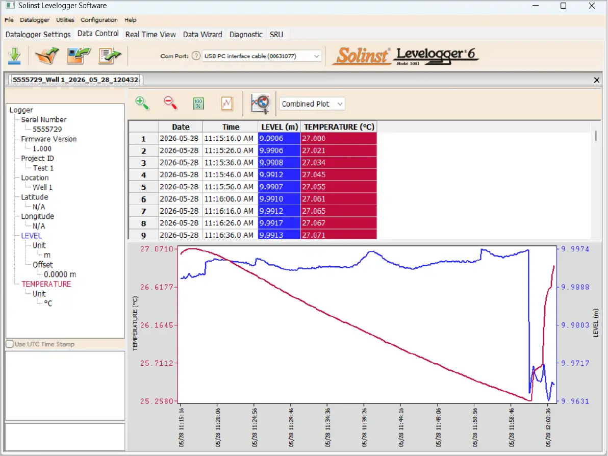Click the level cell 9.9917
The width and height of the screenshot is (608, 456).
tap(279, 223)
